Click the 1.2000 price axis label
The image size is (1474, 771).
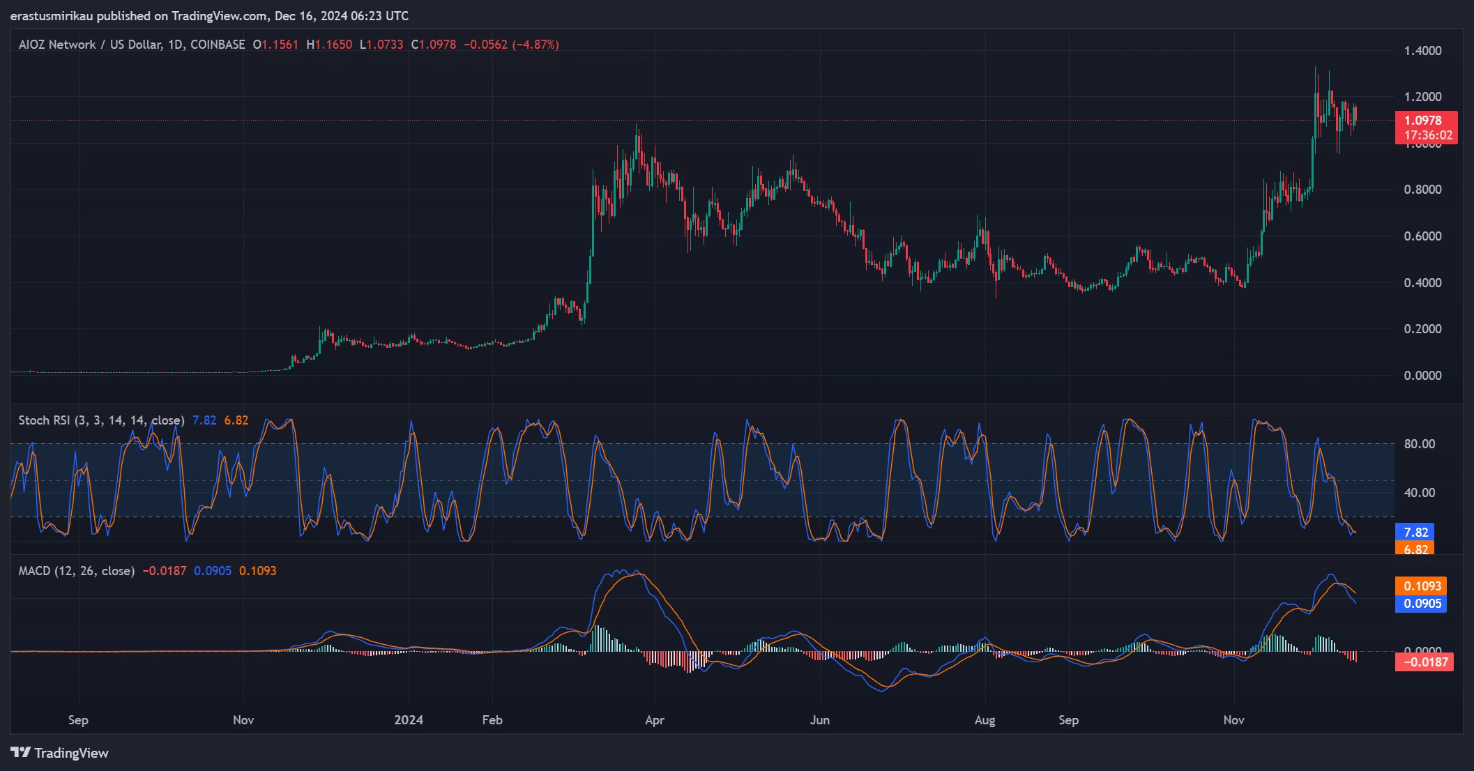pos(1422,96)
